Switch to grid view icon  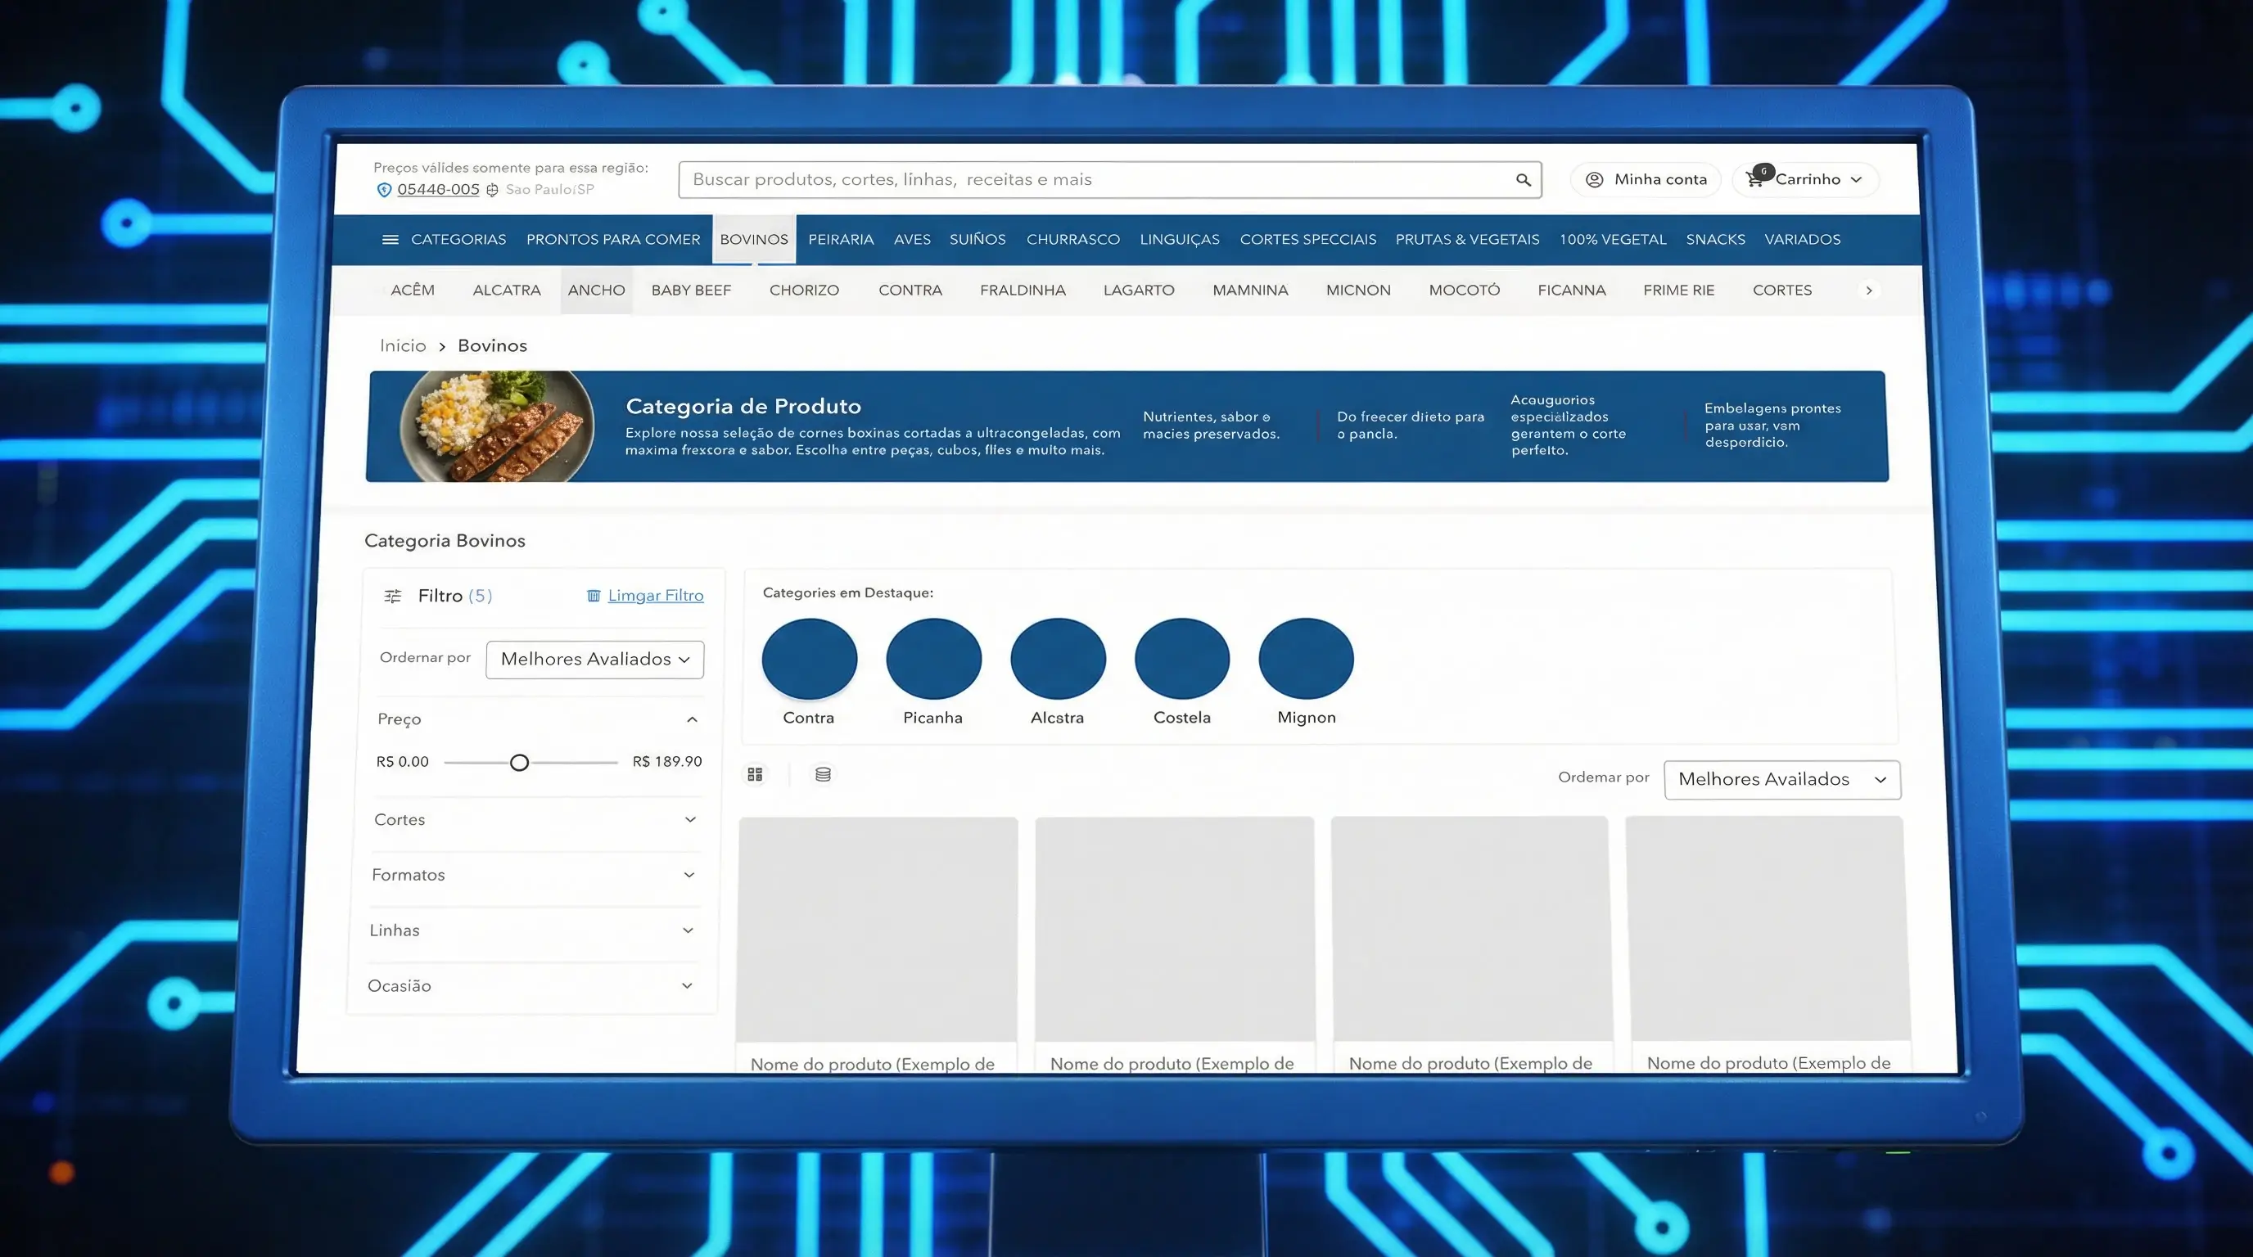[x=755, y=774]
